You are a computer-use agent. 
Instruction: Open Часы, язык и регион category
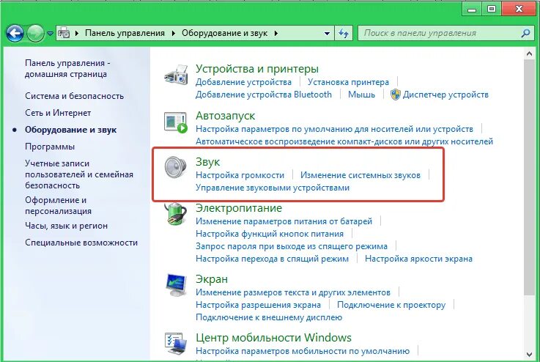[x=66, y=226]
